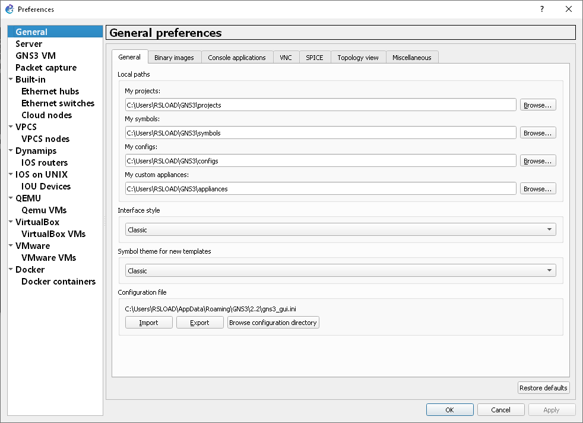This screenshot has height=423, width=583.
Task: Click the GNS3 icon in title bar
Action: [x=9, y=9]
